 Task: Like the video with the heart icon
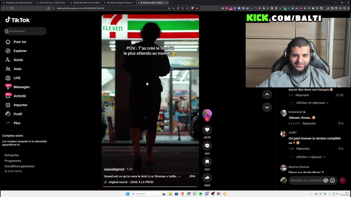pos(207,130)
